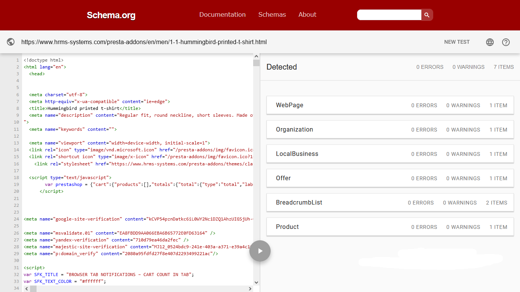Image resolution: width=520 pixels, height=292 pixels.
Task: Click the Schema.org logo
Action: 111,15
